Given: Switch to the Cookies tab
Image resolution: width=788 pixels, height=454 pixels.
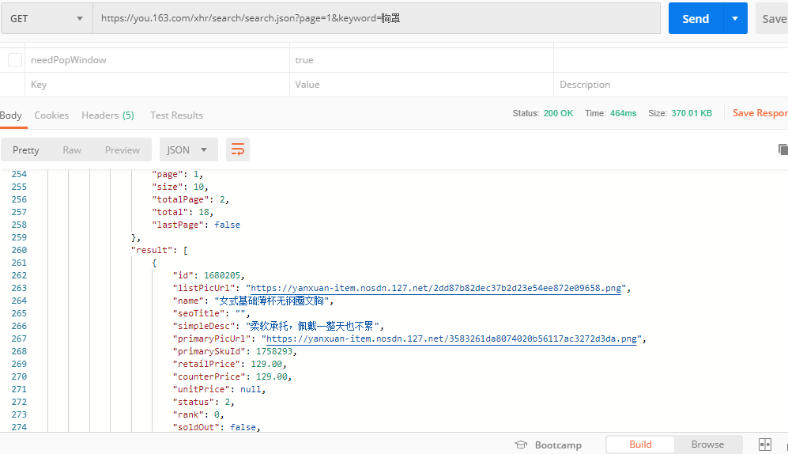Looking at the screenshot, I should point(51,115).
